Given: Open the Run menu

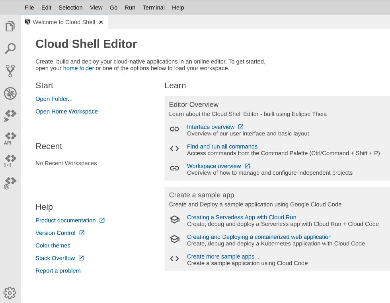Looking at the screenshot, I should pyautogui.click(x=130, y=8).
